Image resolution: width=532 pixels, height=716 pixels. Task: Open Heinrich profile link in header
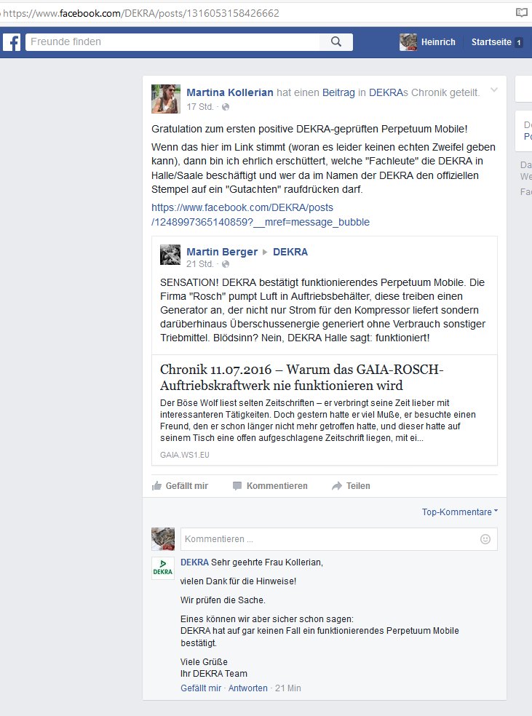point(438,42)
